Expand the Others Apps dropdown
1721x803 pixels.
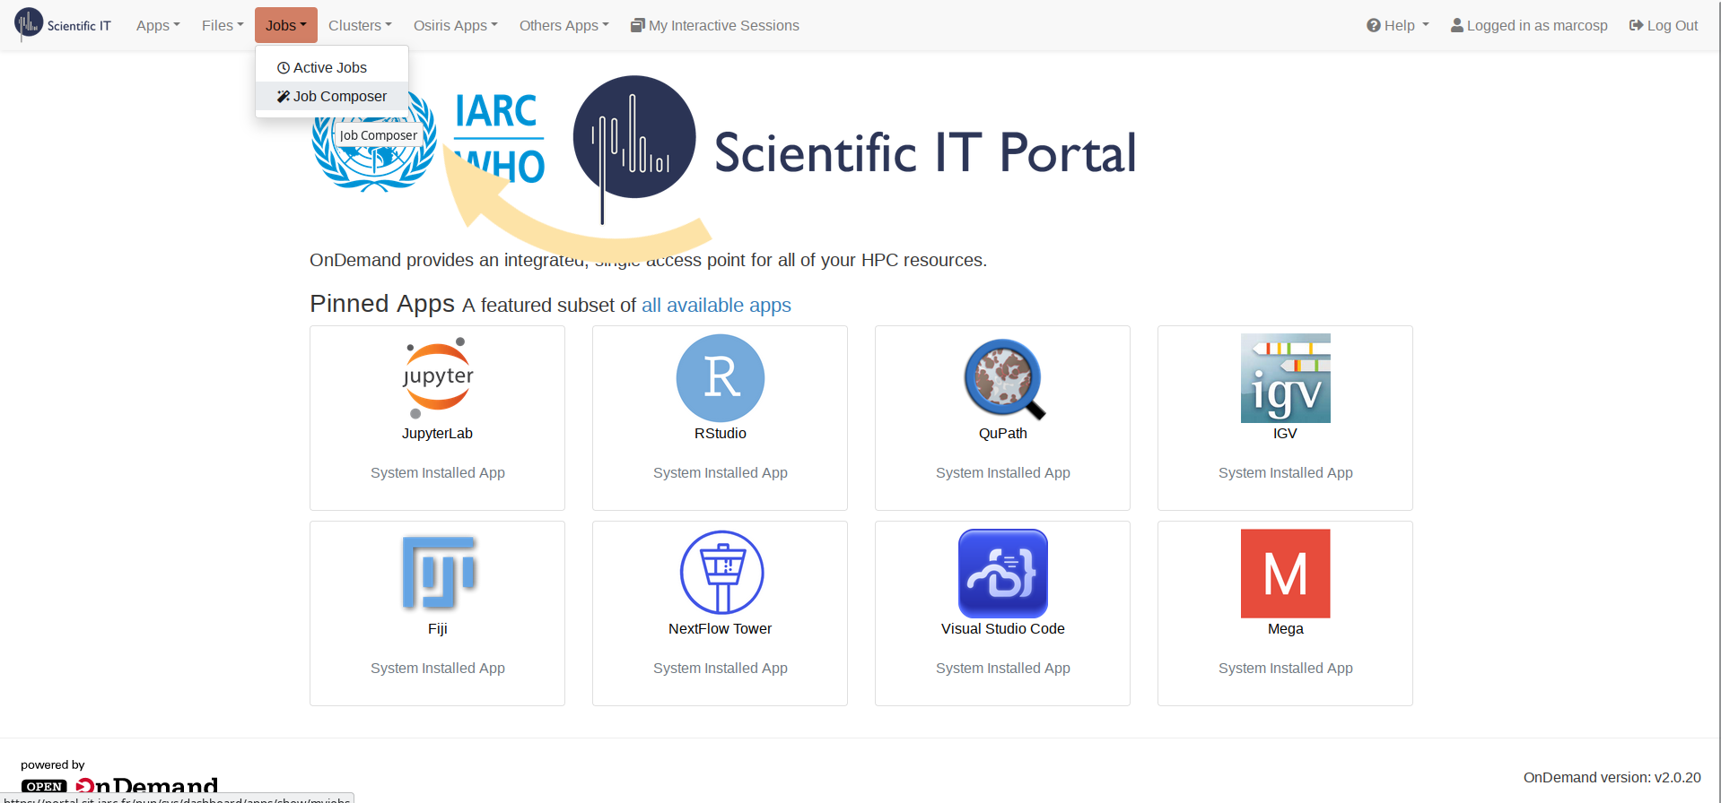coord(563,25)
